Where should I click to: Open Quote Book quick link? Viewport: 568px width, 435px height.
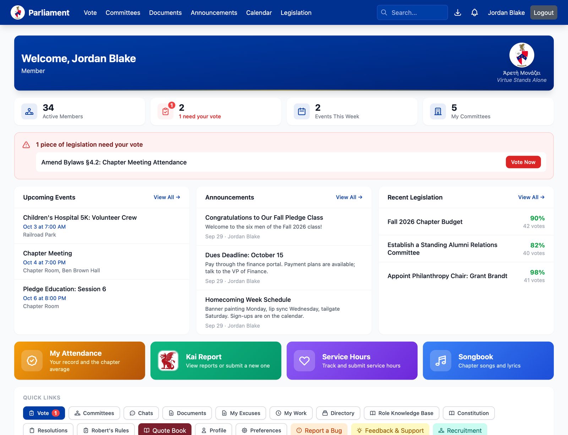click(x=165, y=430)
